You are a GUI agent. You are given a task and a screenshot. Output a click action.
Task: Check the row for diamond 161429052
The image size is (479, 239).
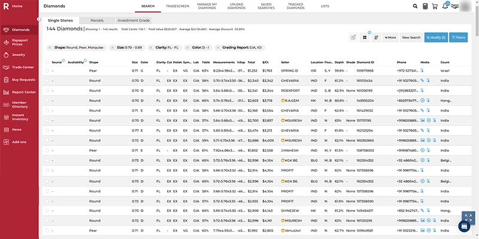47,111
